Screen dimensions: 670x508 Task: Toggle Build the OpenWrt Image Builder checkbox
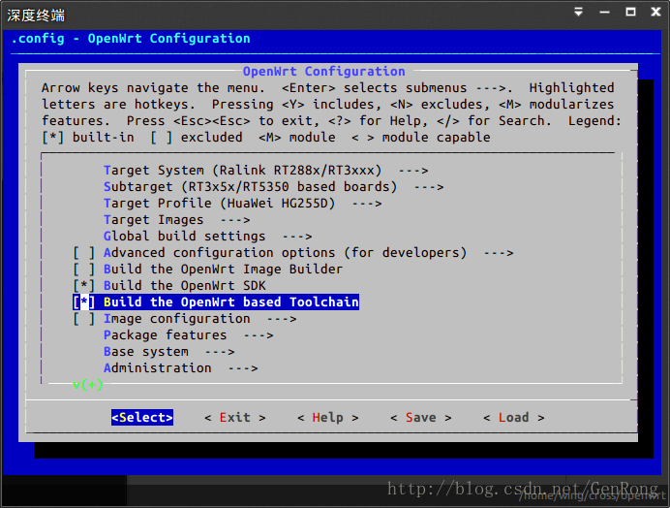click(83, 270)
